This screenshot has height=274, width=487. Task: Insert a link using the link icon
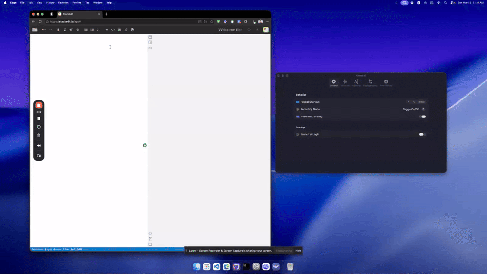coord(126,30)
